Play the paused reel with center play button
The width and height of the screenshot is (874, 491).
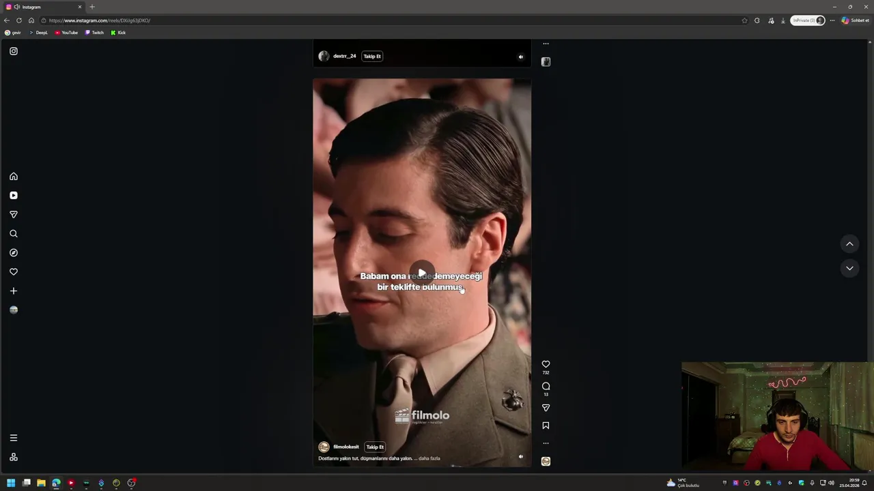coord(422,273)
